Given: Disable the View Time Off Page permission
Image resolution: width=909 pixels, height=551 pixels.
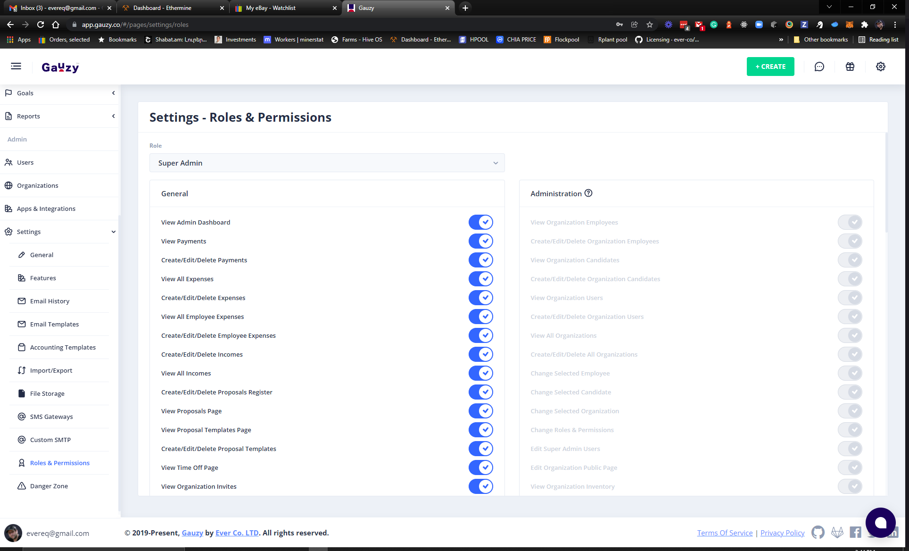Looking at the screenshot, I should click(480, 467).
